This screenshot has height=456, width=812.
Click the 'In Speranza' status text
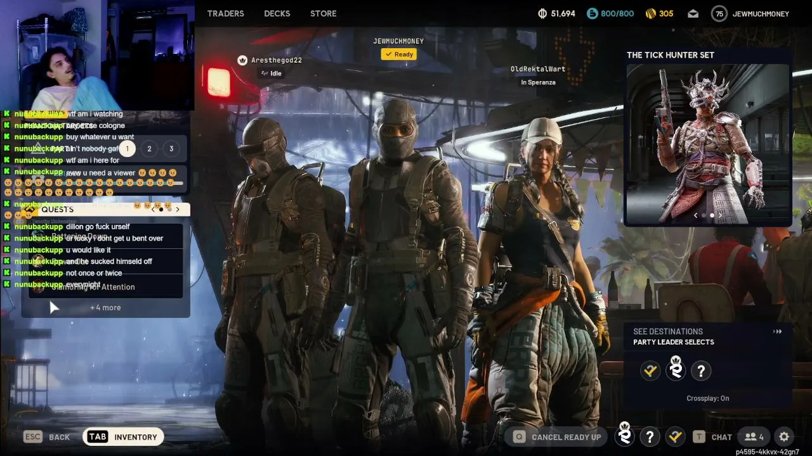tap(538, 82)
